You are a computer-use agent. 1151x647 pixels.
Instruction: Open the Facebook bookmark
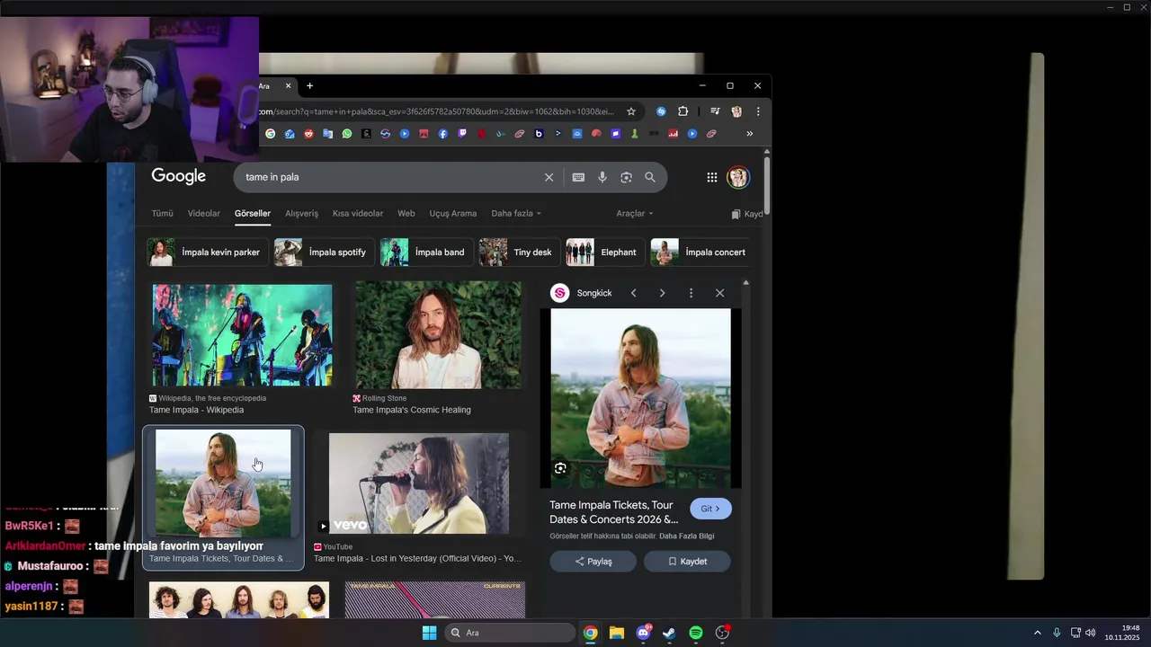[x=443, y=134]
